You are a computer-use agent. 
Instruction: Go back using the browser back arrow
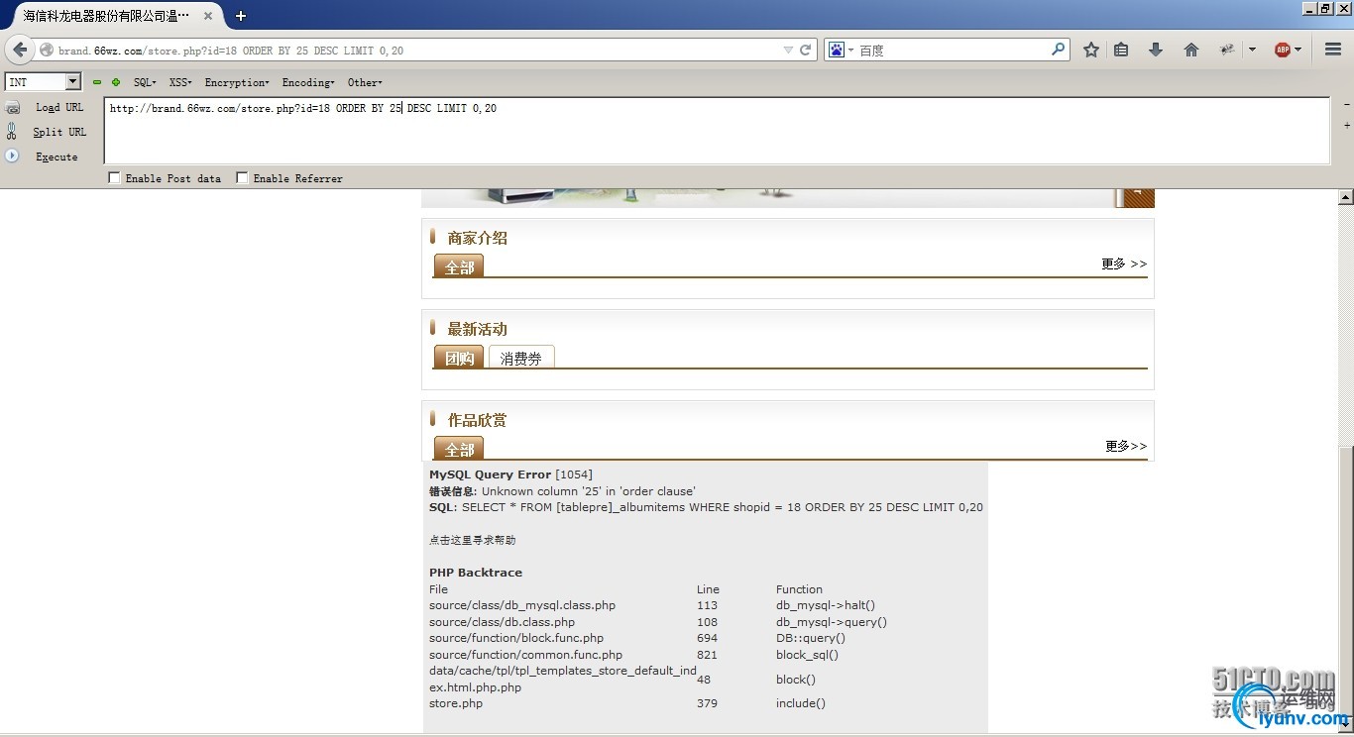click(x=20, y=50)
